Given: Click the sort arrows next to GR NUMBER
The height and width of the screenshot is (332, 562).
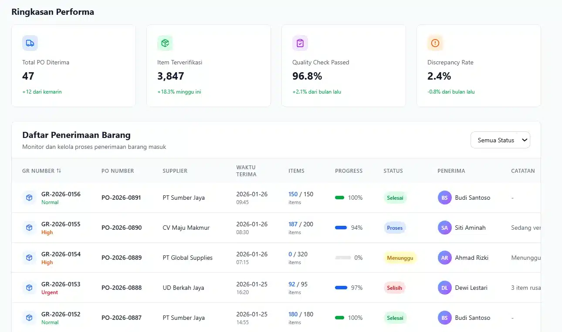Looking at the screenshot, I should click(x=59, y=171).
